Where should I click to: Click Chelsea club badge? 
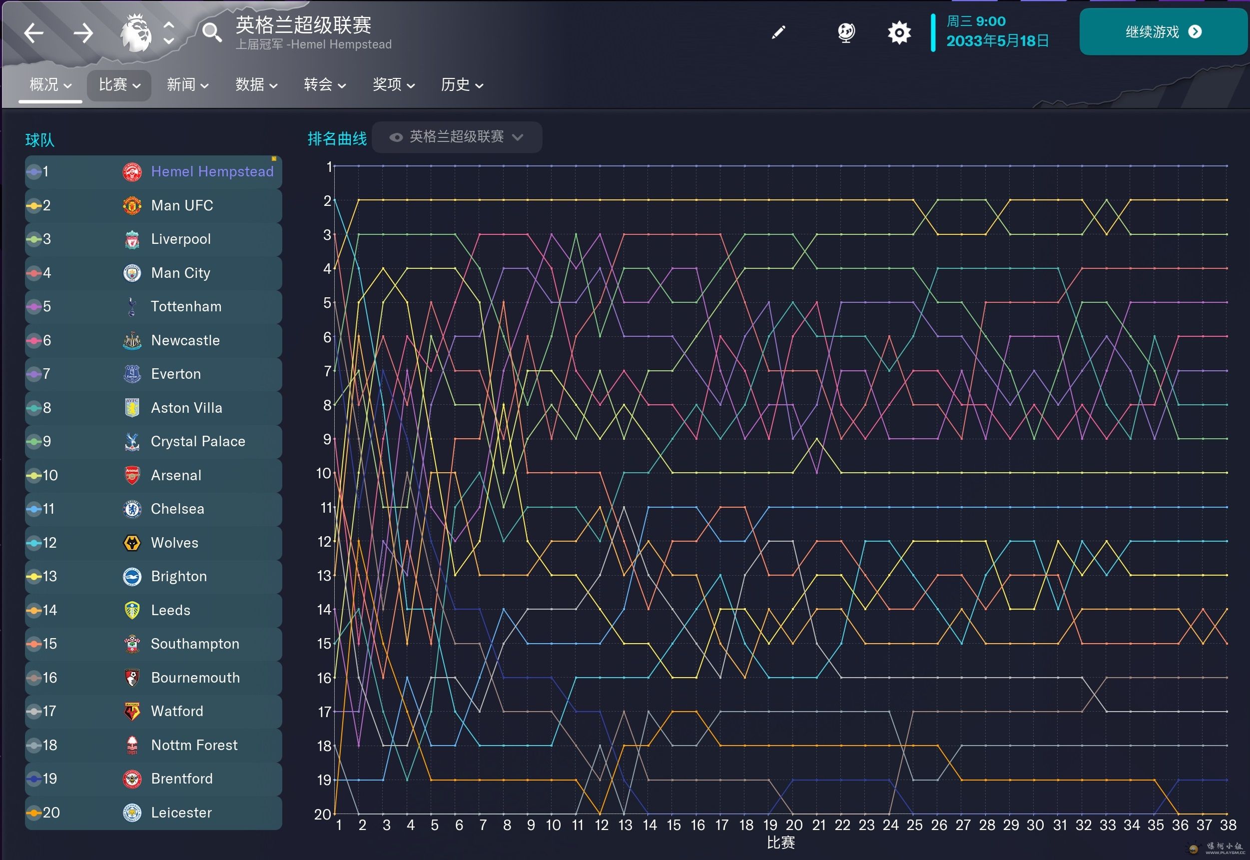132,509
